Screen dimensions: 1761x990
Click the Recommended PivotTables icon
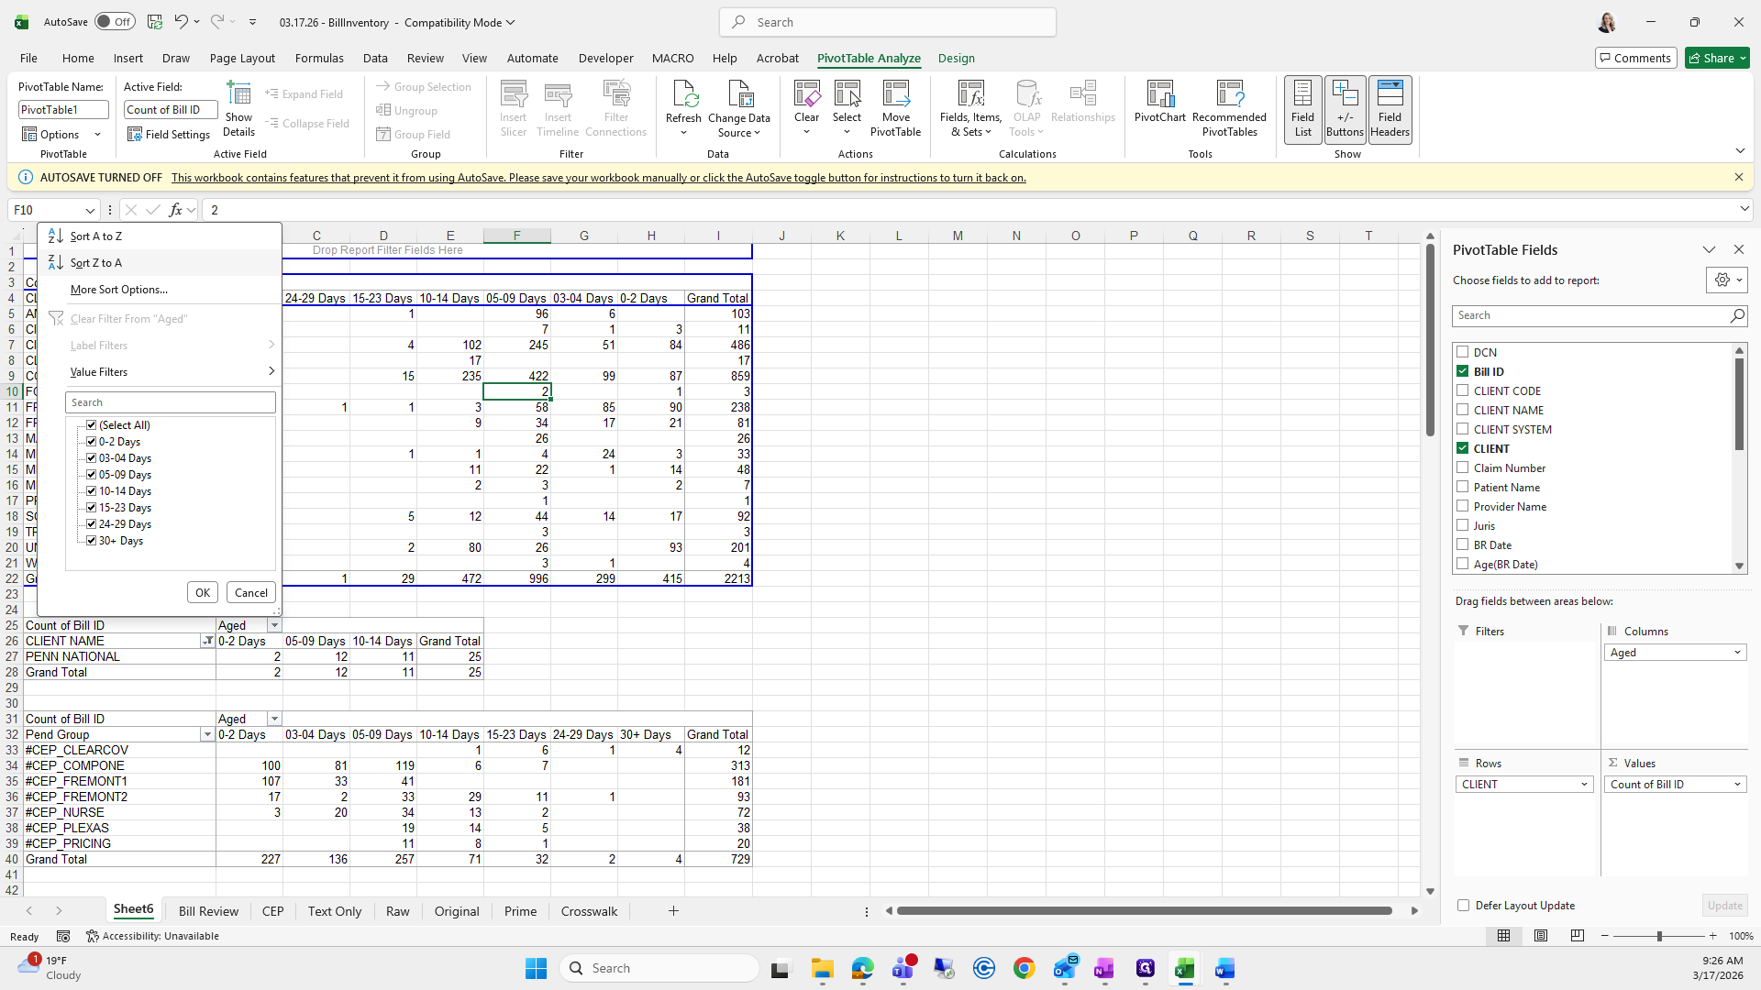(1229, 95)
